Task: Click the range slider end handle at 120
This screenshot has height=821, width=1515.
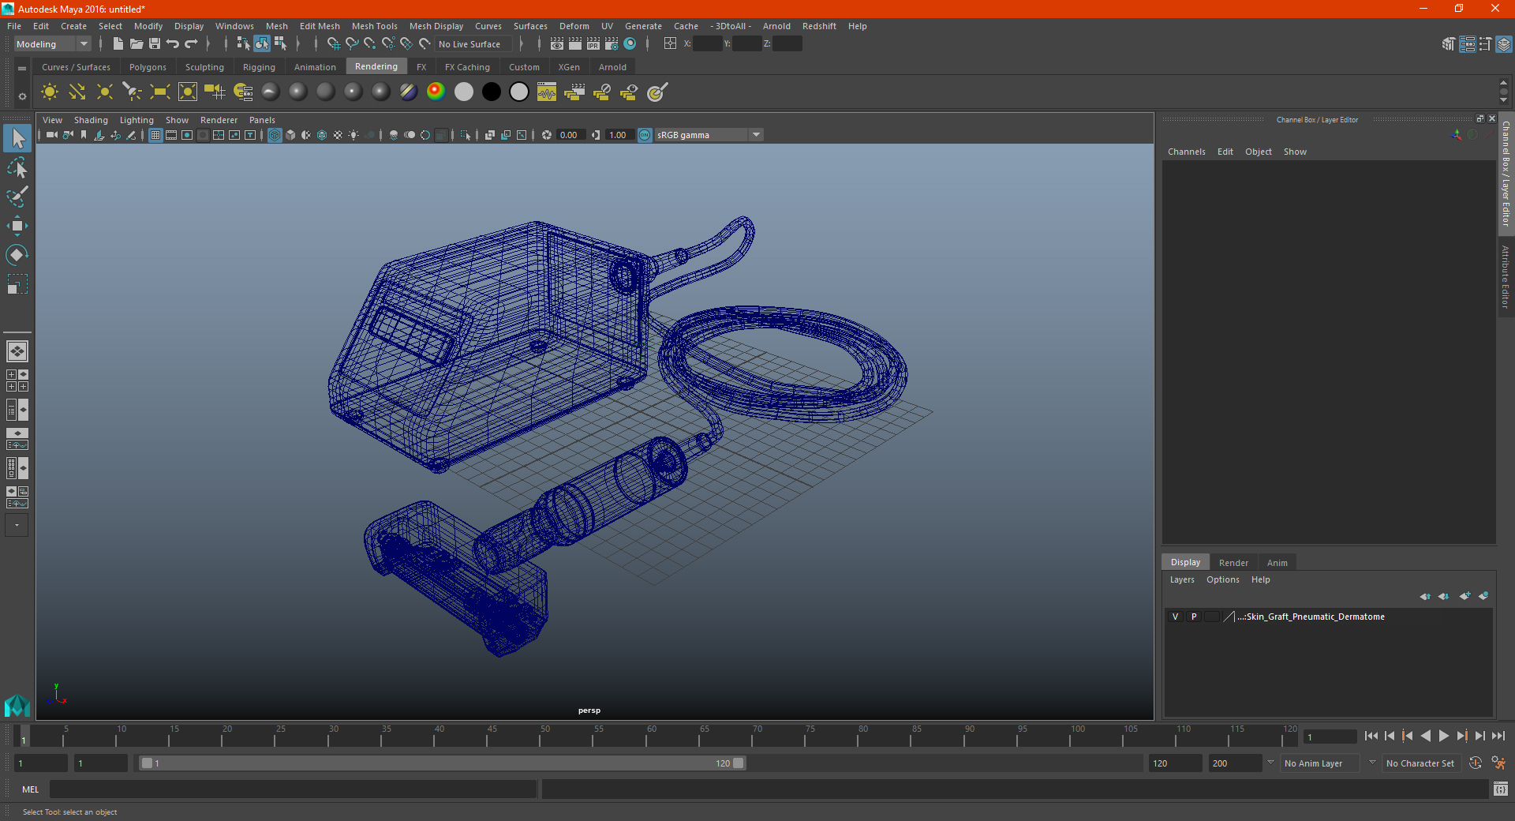Action: (738, 763)
